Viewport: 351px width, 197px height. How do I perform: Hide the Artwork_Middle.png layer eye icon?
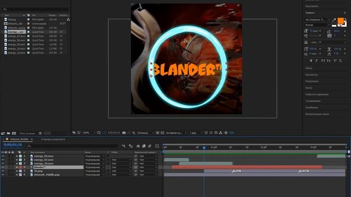click(x=3, y=175)
